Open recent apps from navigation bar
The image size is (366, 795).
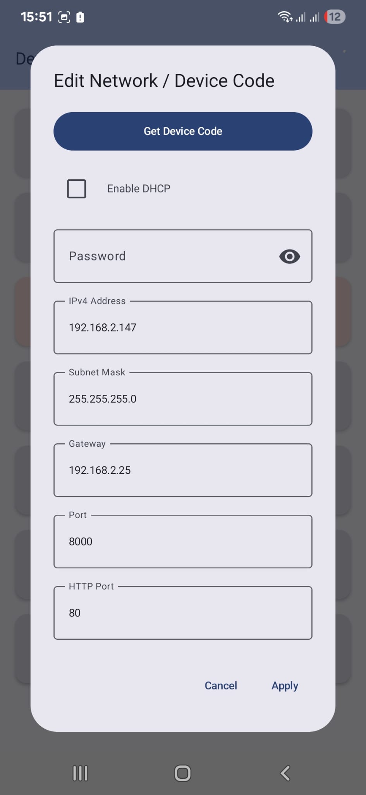80,773
